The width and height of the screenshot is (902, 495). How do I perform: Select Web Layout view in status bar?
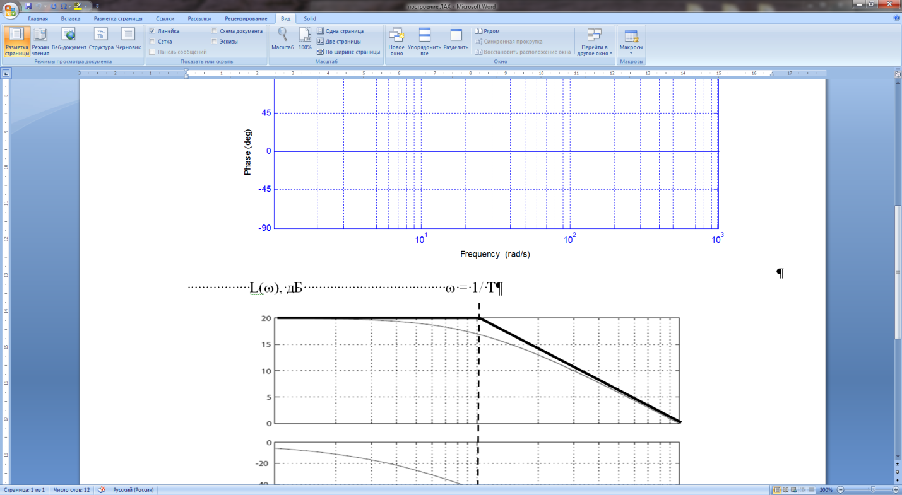click(794, 490)
